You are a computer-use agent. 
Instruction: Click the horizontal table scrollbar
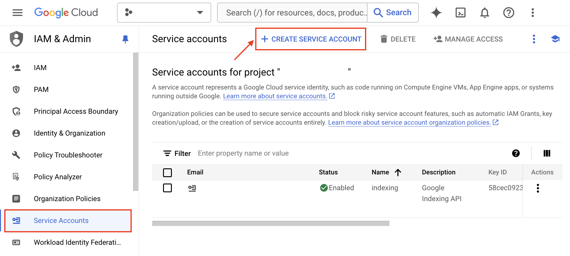tap(271, 224)
